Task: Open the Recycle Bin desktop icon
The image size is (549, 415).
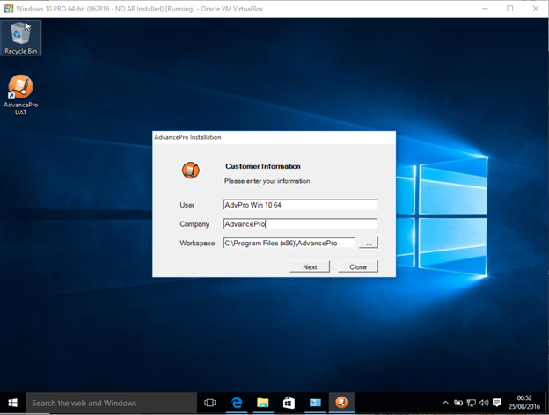Action: (20, 37)
